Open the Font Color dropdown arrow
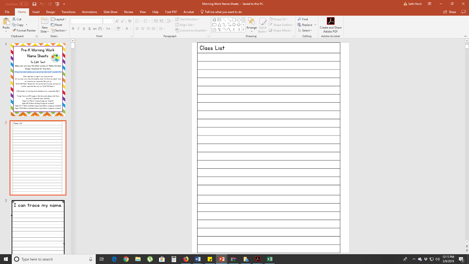 (130, 29)
